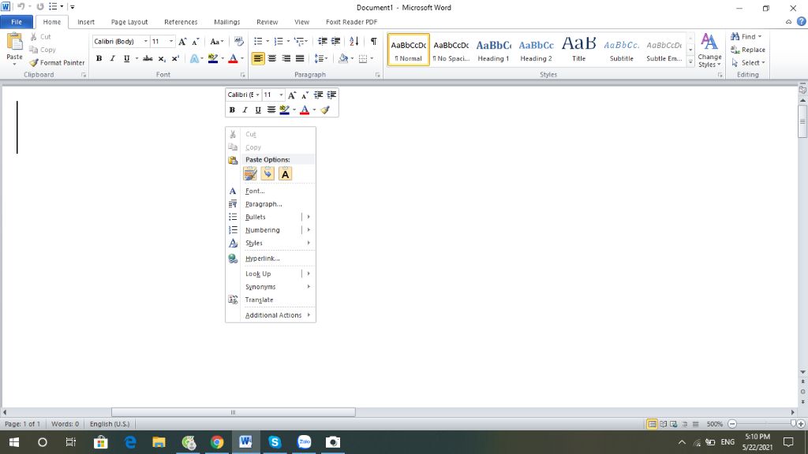The width and height of the screenshot is (808, 454).
Task: Toggle Italic in the ribbon Font group
Action: coord(112,58)
